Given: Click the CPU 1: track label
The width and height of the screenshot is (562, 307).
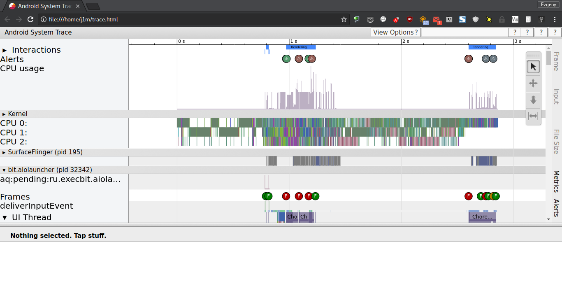Looking at the screenshot, I should pos(14,133).
